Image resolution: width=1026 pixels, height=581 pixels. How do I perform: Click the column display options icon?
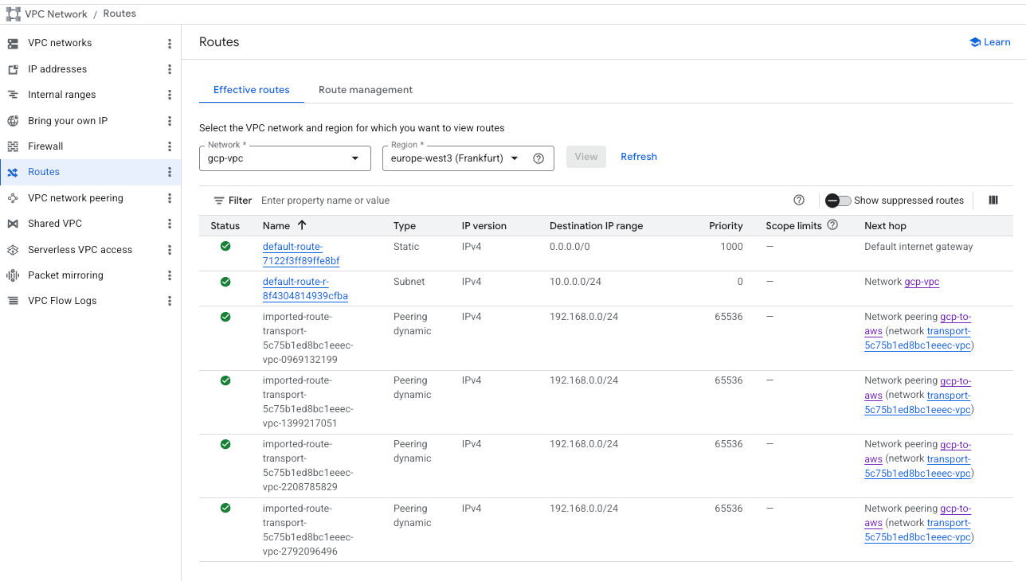click(993, 201)
